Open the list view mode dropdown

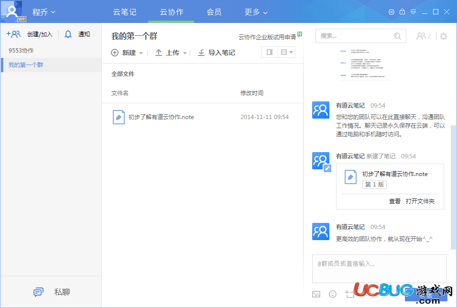pyautogui.click(x=287, y=52)
